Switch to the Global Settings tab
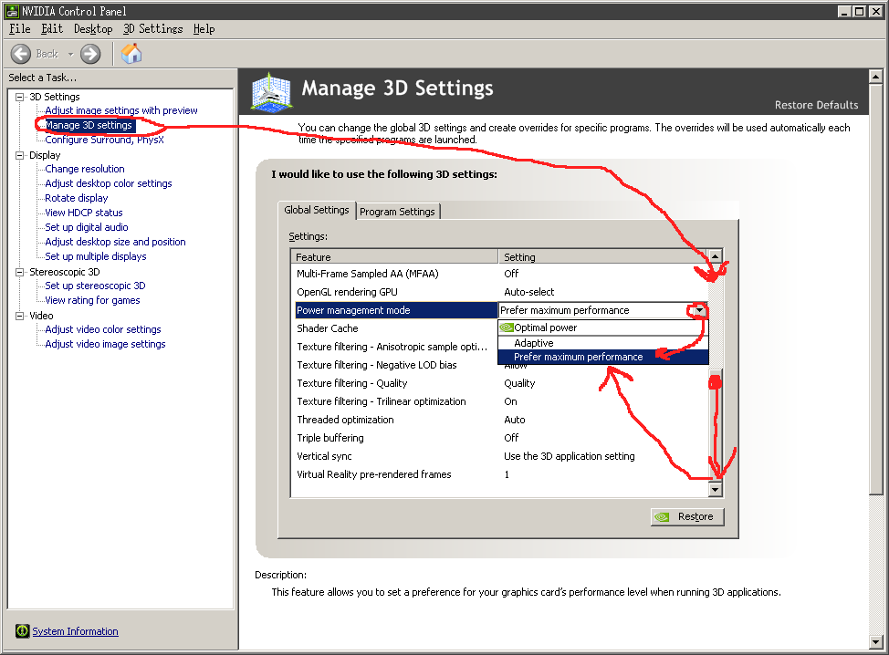 pyautogui.click(x=317, y=210)
